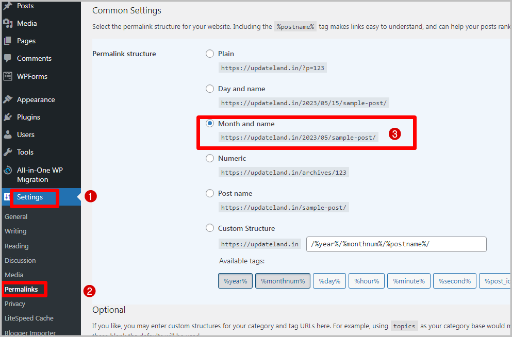The image size is (512, 337).
Task: Click the Plugins plug icon
Action: click(8, 117)
